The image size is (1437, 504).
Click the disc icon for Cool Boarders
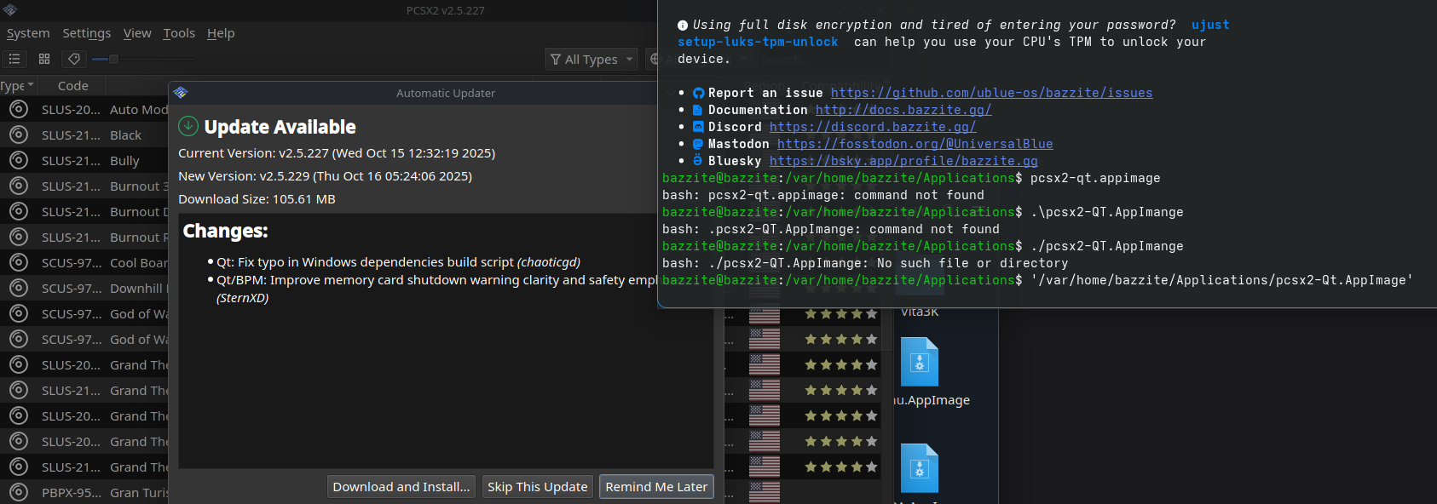[19, 262]
